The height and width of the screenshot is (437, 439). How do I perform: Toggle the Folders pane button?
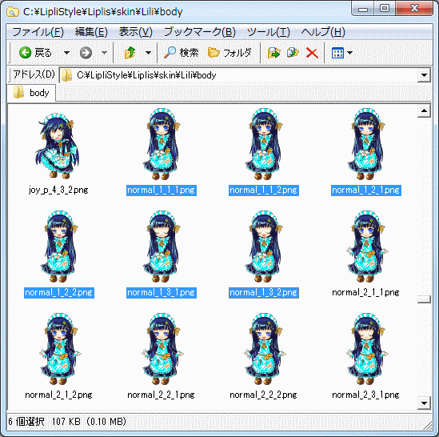tap(229, 52)
